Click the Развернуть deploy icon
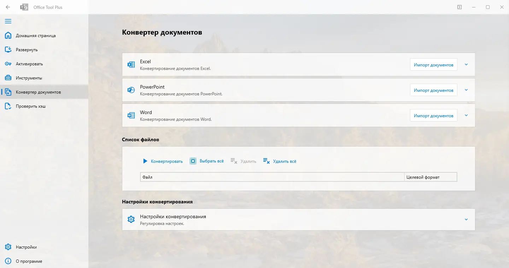The width and height of the screenshot is (509, 268). pyautogui.click(x=8, y=49)
